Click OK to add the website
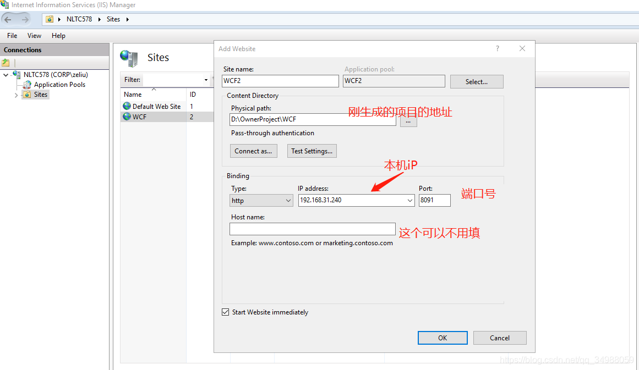Viewport: 639px width, 370px height. (x=443, y=338)
